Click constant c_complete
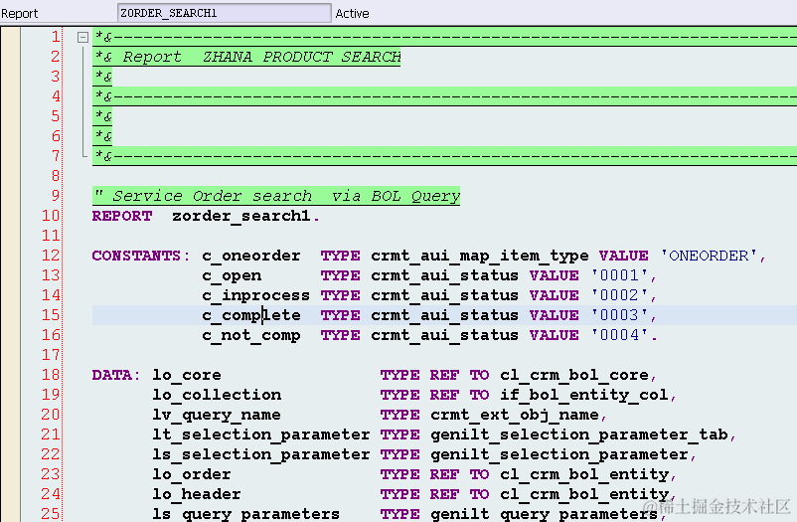 [x=251, y=315]
